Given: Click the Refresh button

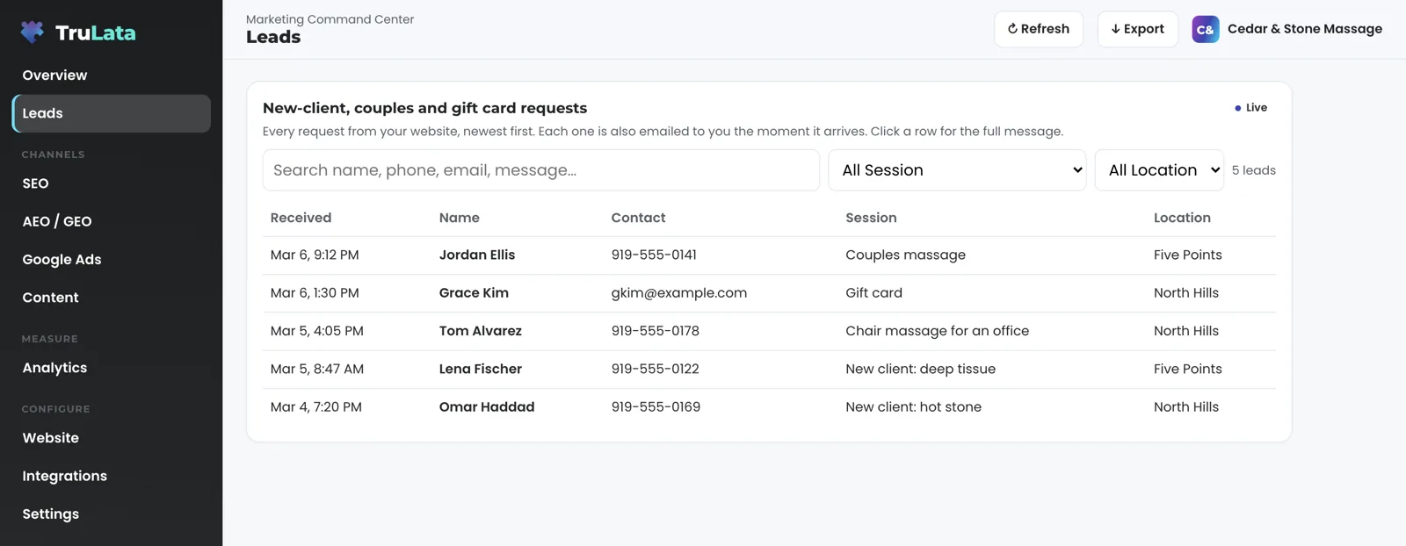Looking at the screenshot, I should pos(1039,29).
